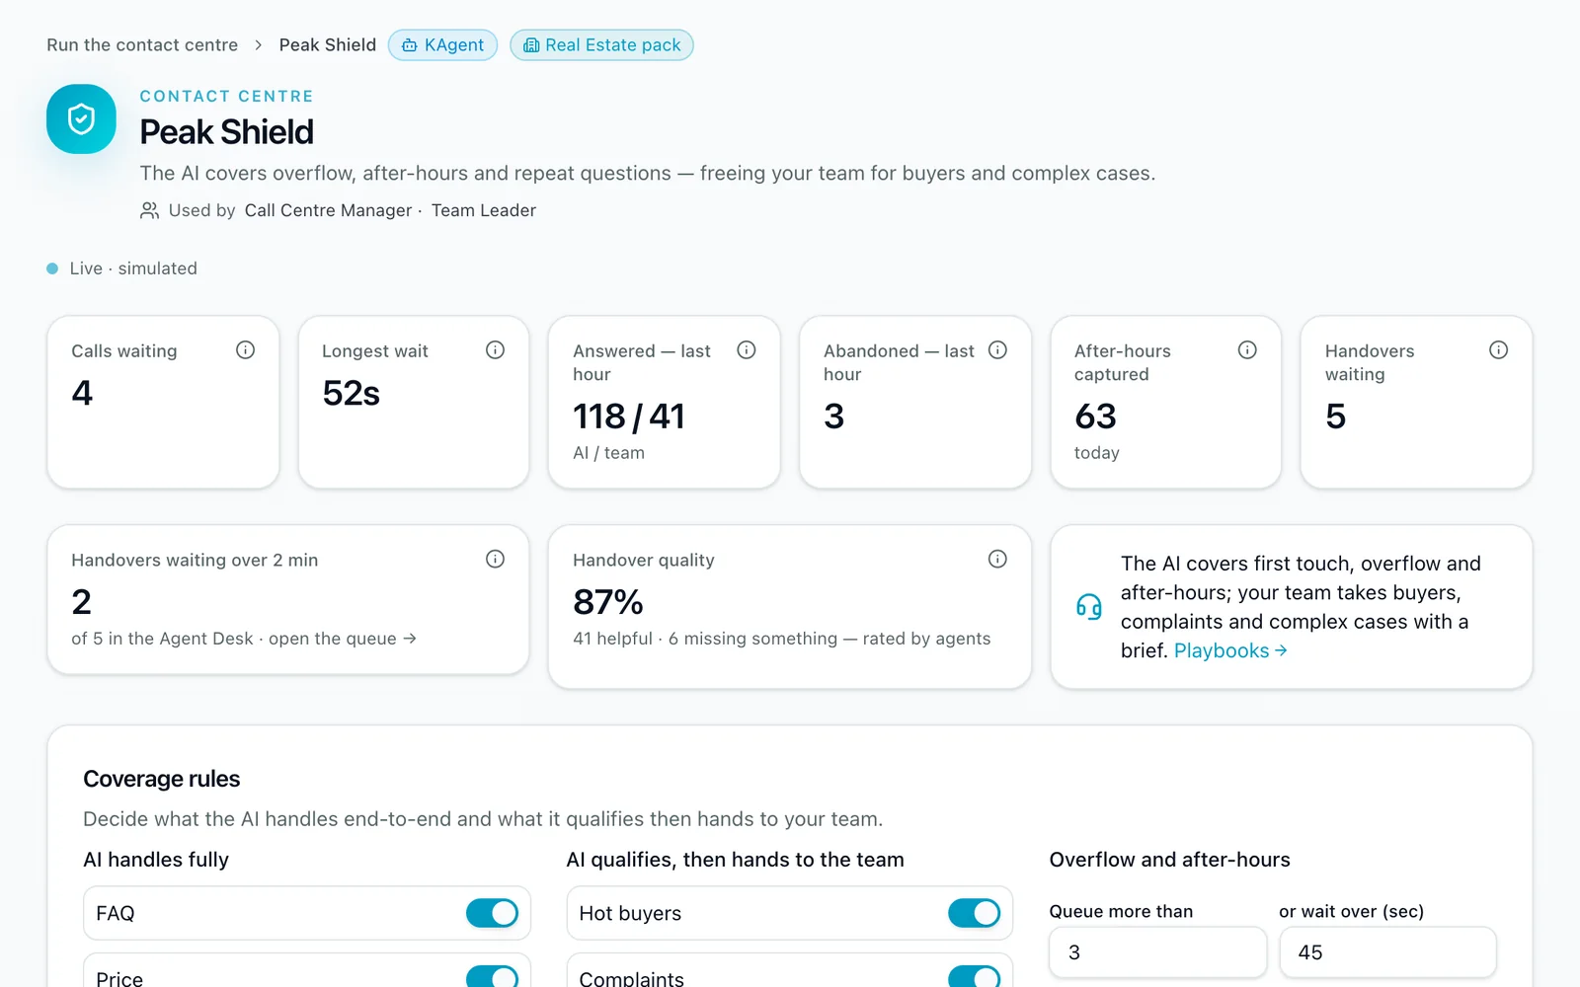Disable the Hot buyers handover switch
Image resolution: width=1580 pixels, height=987 pixels.
pos(974,913)
